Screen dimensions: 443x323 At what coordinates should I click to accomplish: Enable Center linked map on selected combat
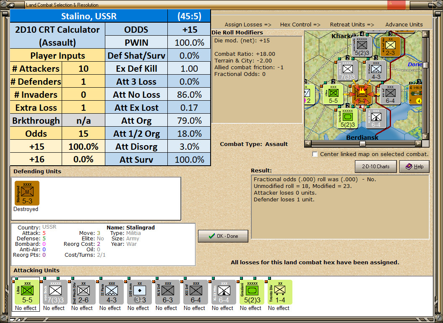[315, 154]
